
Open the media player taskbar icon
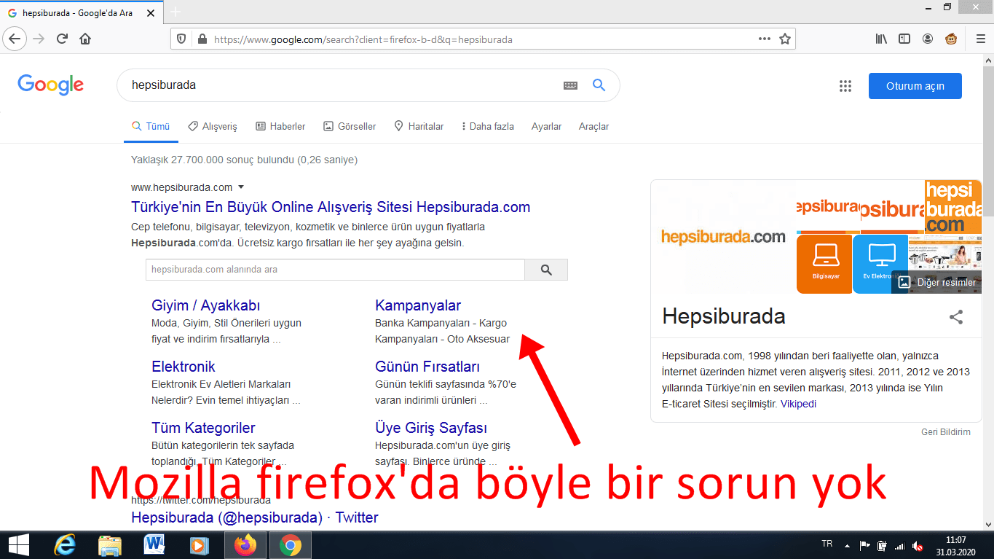pos(199,544)
